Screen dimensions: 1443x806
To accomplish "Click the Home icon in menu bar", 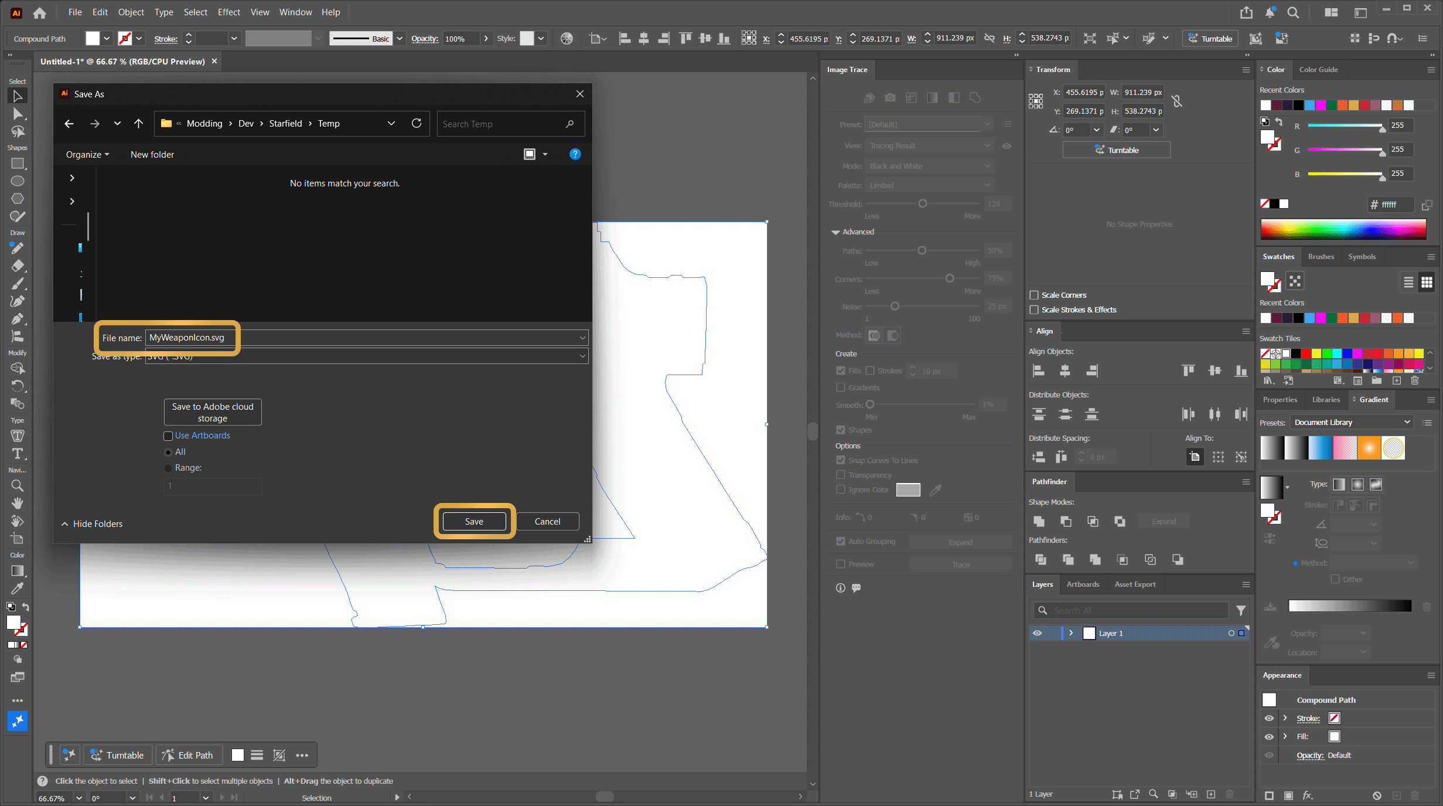I will pos(39,12).
